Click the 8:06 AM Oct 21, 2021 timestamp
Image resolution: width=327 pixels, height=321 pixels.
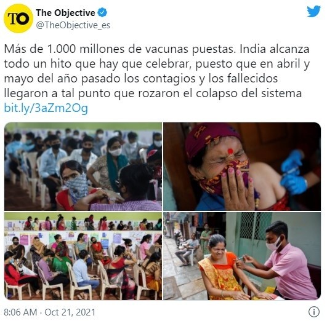tap(49, 312)
